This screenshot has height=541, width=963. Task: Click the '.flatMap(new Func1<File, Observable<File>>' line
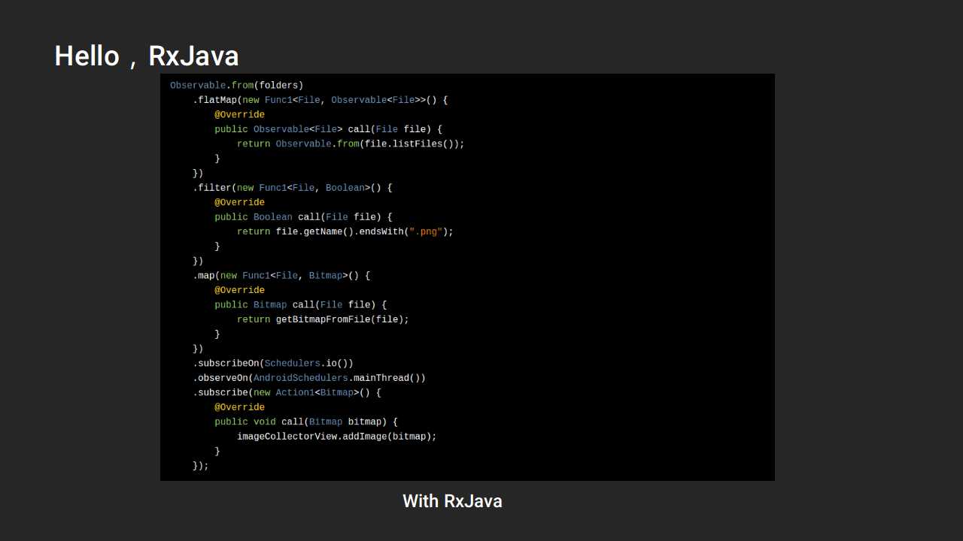(320, 100)
